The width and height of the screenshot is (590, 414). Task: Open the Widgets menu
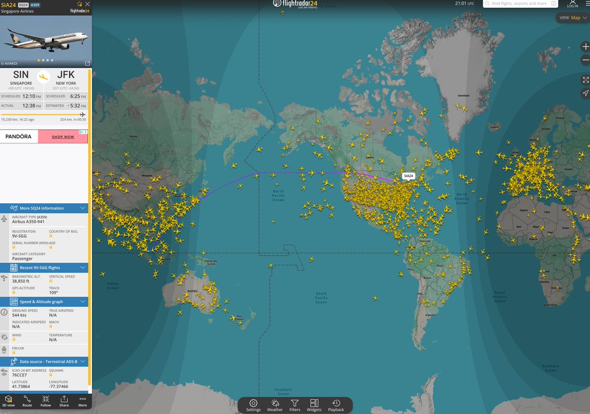[314, 405]
